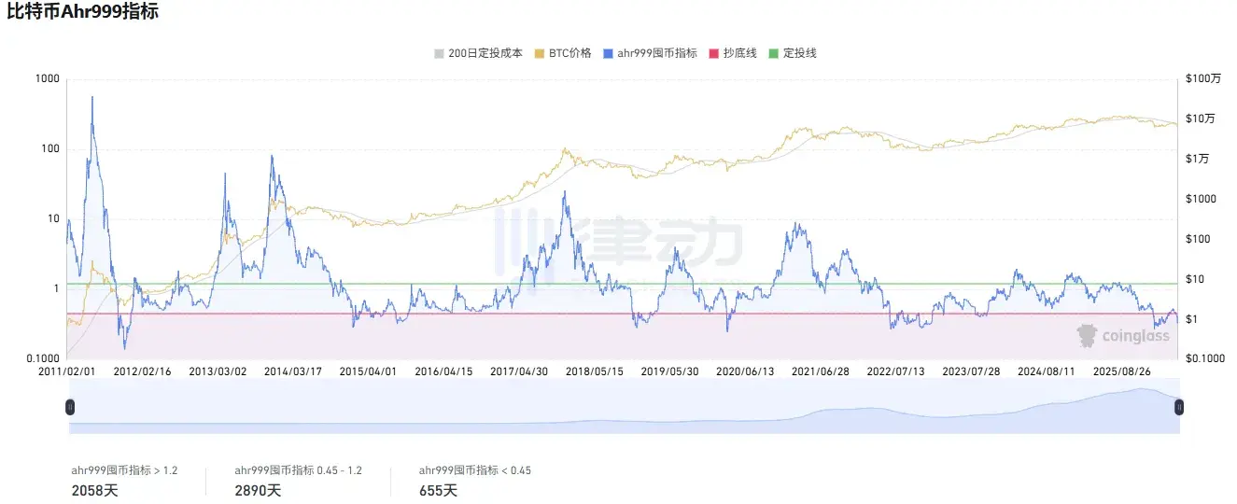Click the $1万 right axis label
The image size is (1237, 504).
[x=1198, y=160]
